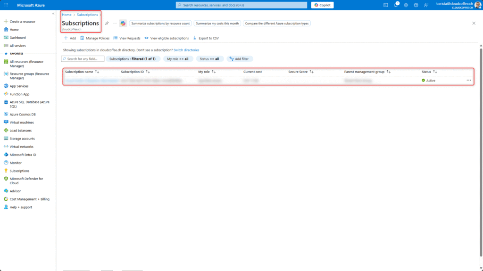Viewport: 483px width, 271px height.
Task: Sort by Subscription name column
Action: (82, 72)
